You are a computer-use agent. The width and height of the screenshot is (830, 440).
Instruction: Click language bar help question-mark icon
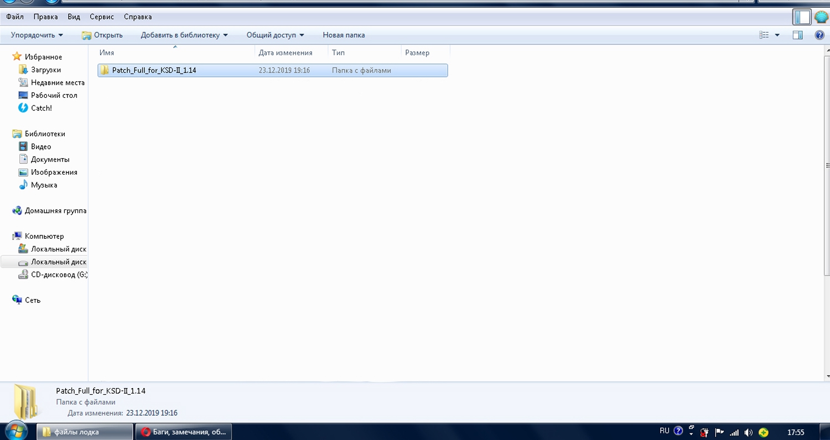(678, 431)
